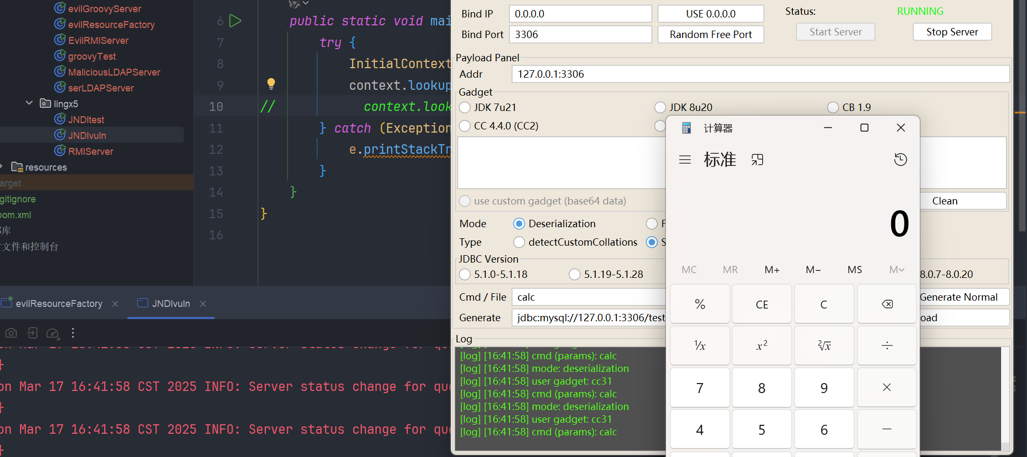The height and width of the screenshot is (457, 1027).
Task: Click calculator reciprocal 1/x key
Action: tap(700, 346)
